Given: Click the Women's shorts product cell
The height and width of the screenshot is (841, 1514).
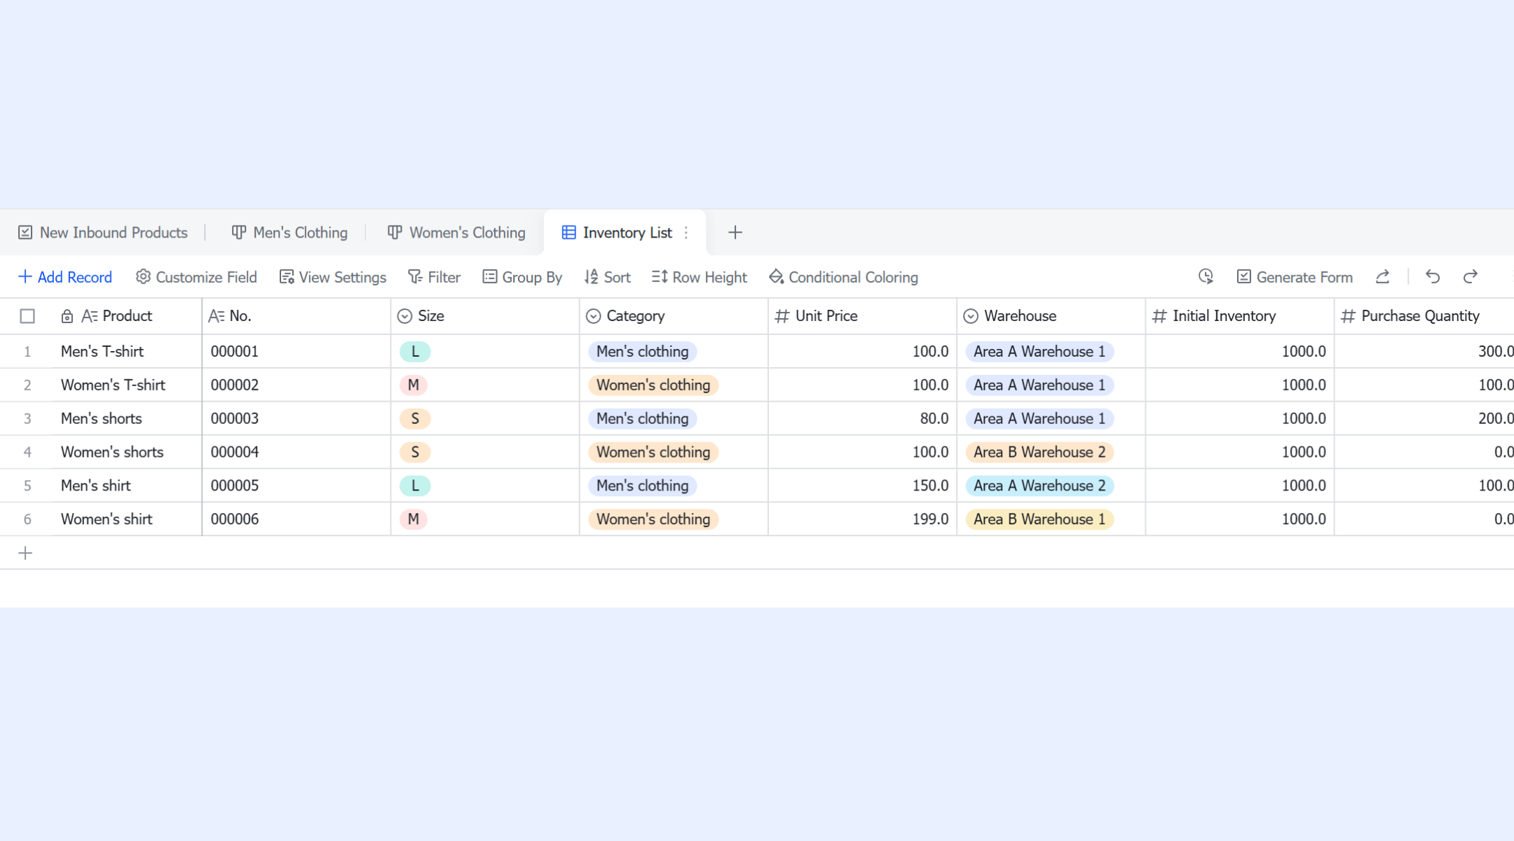Looking at the screenshot, I should tap(128, 453).
